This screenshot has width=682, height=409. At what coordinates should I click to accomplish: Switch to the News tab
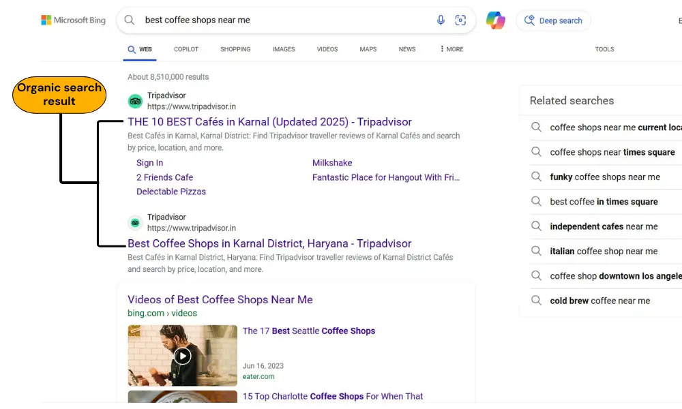407,49
